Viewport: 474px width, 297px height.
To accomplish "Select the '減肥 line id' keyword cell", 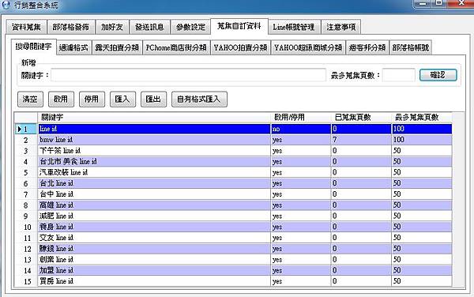I will point(154,216).
